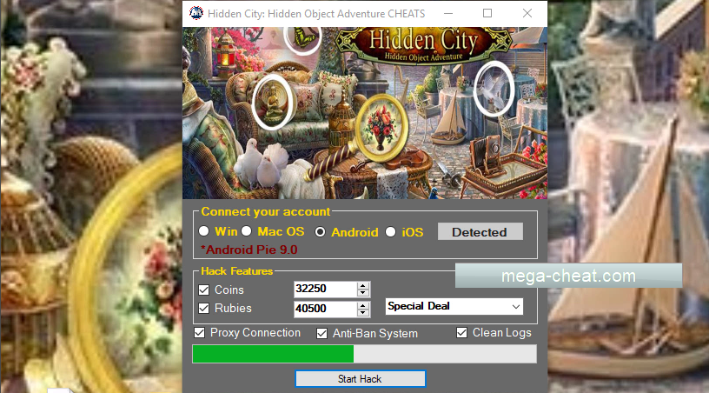This screenshot has width=709, height=393.
Task: Select the Mac OS radio button
Action: tap(247, 231)
